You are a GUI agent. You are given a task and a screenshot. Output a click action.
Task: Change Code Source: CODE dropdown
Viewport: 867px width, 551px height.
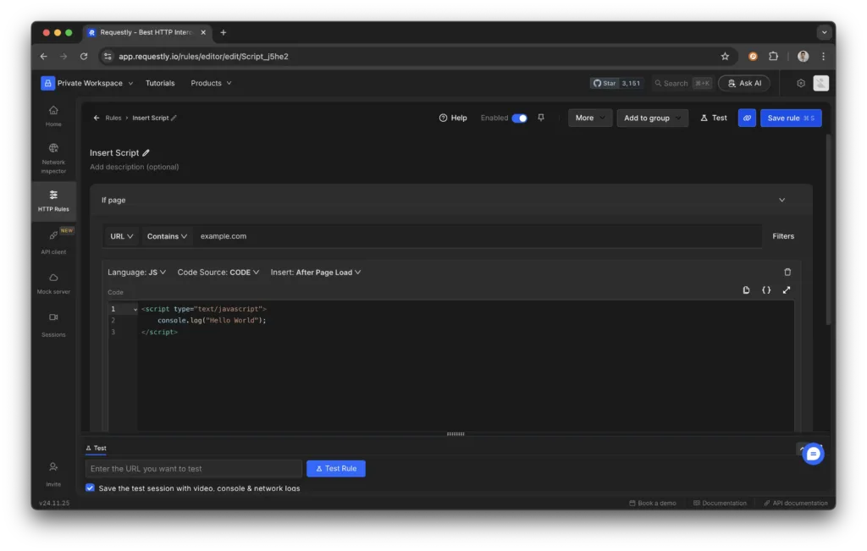(x=218, y=272)
